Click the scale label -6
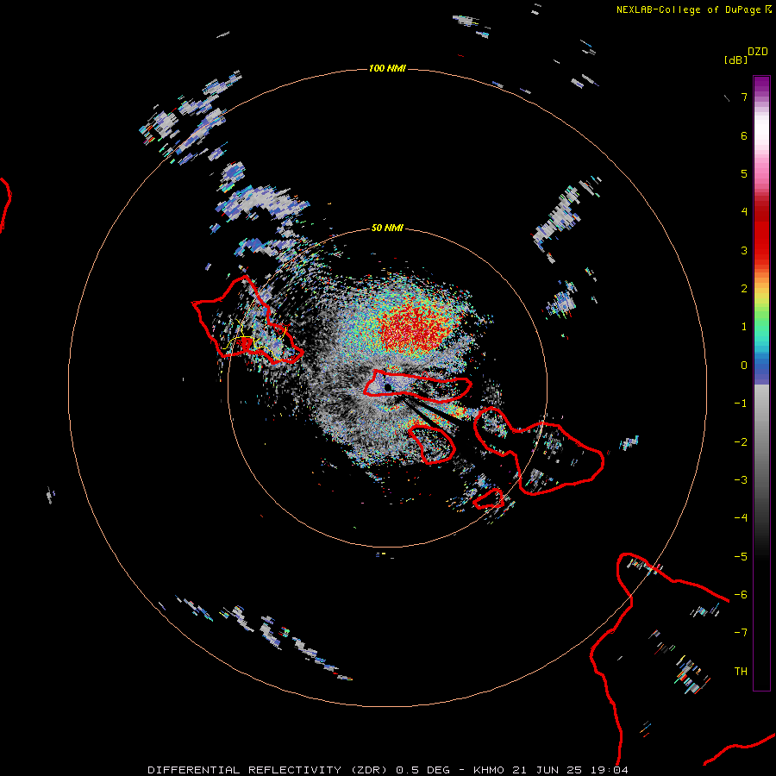The width and height of the screenshot is (776, 776). pos(741,594)
